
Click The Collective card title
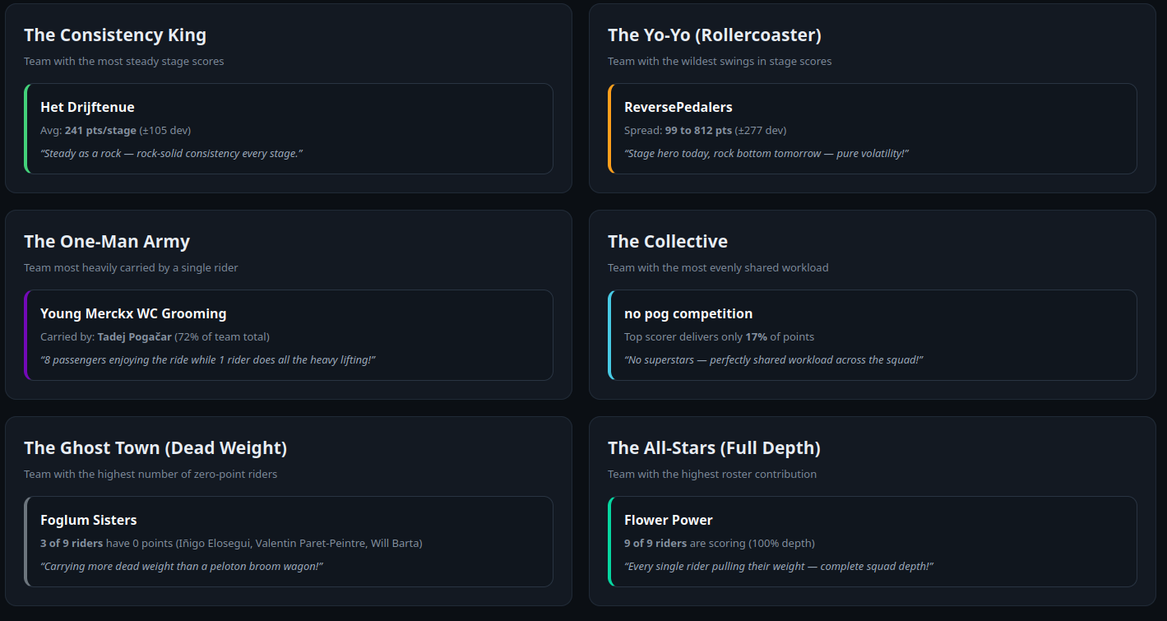pos(668,241)
